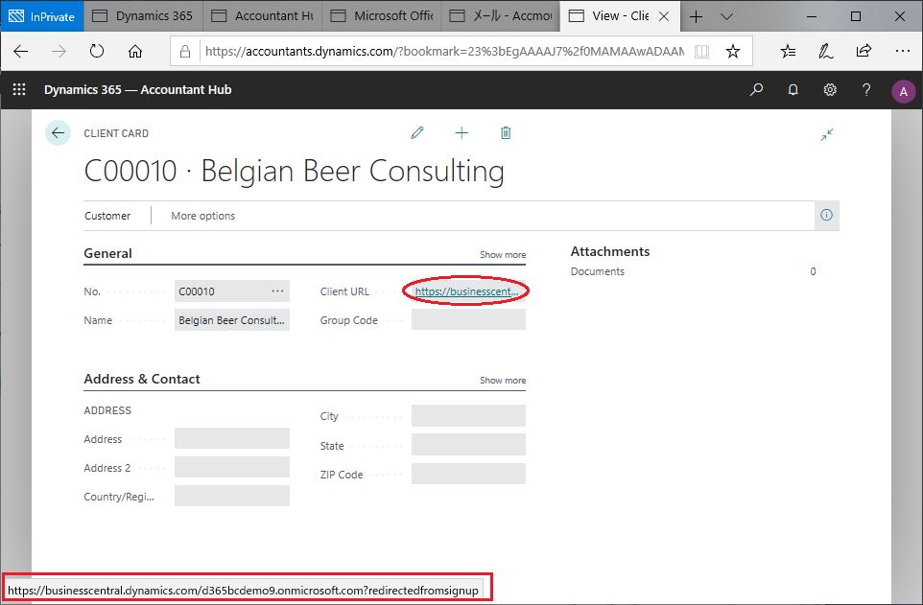The width and height of the screenshot is (923, 605).
Task: Open the tab list chevron
Action: click(727, 16)
